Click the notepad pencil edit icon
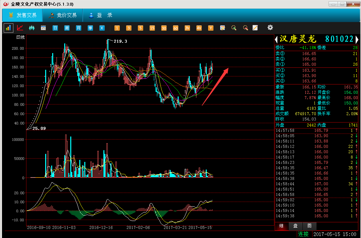The height and width of the screenshot is (238, 361). pyautogui.click(x=255, y=28)
